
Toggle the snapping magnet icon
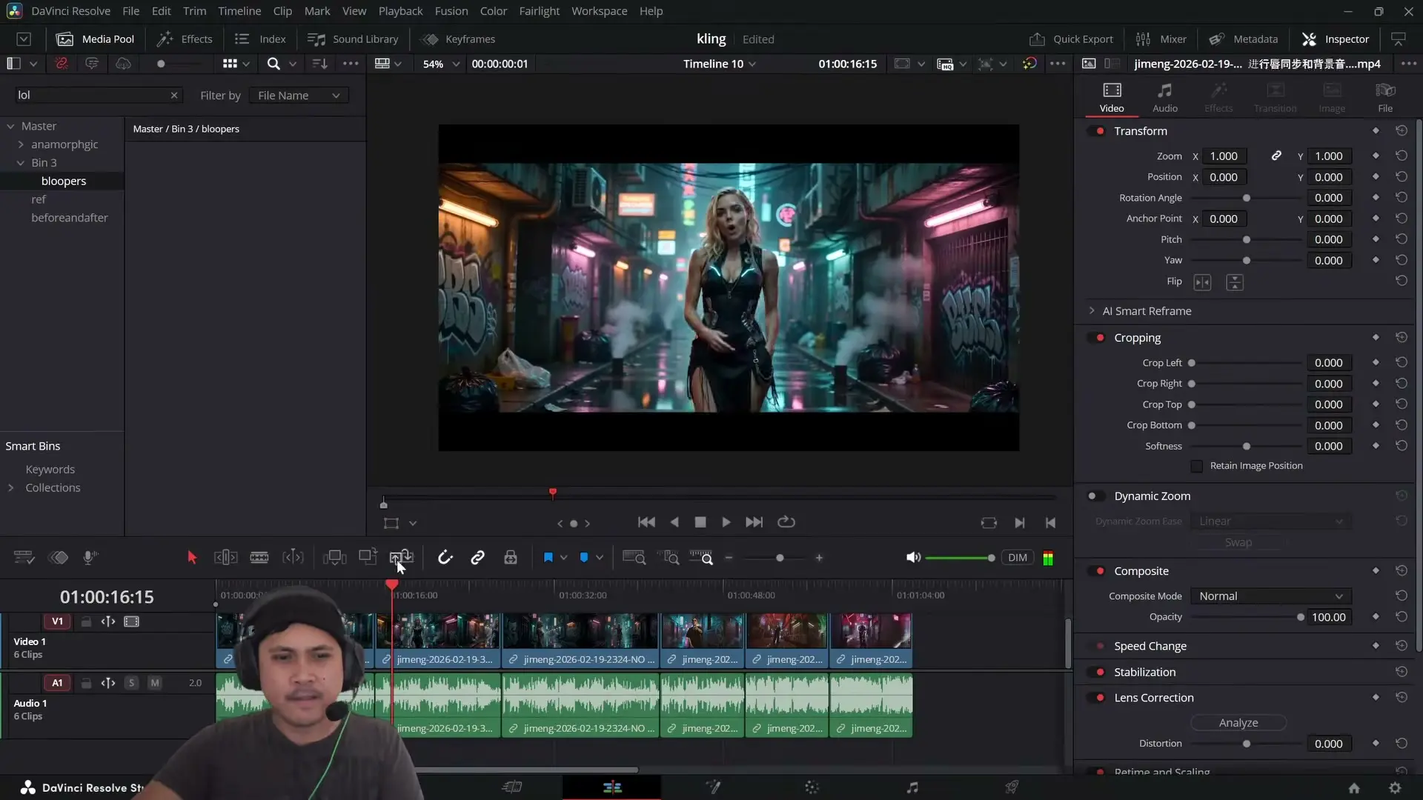[x=445, y=558]
